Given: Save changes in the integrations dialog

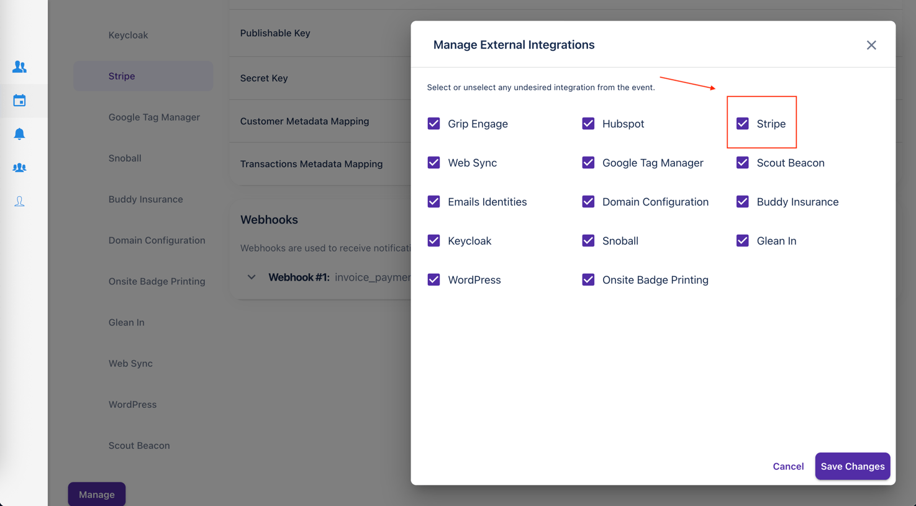Looking at the screenshot, I should [852, 466].
